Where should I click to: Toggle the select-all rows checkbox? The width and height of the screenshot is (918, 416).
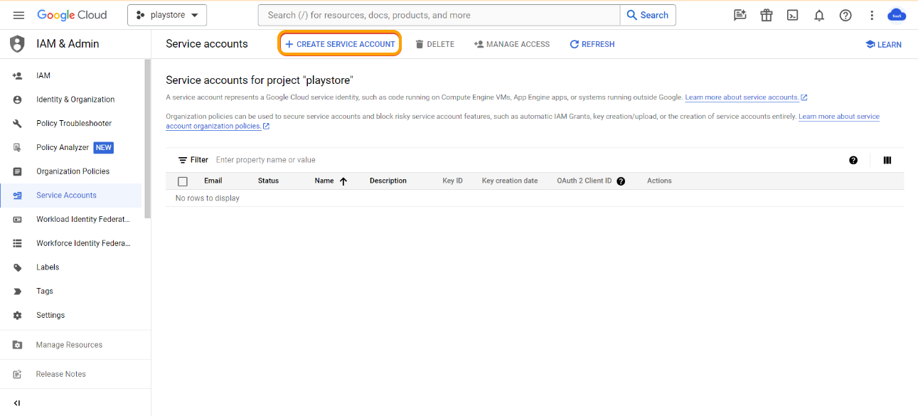183,181
